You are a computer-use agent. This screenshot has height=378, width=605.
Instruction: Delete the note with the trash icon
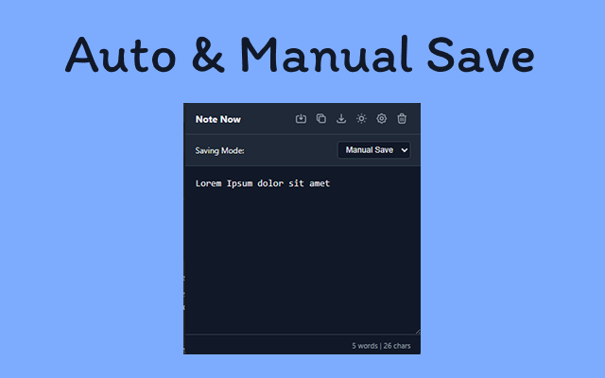[402, 119]
